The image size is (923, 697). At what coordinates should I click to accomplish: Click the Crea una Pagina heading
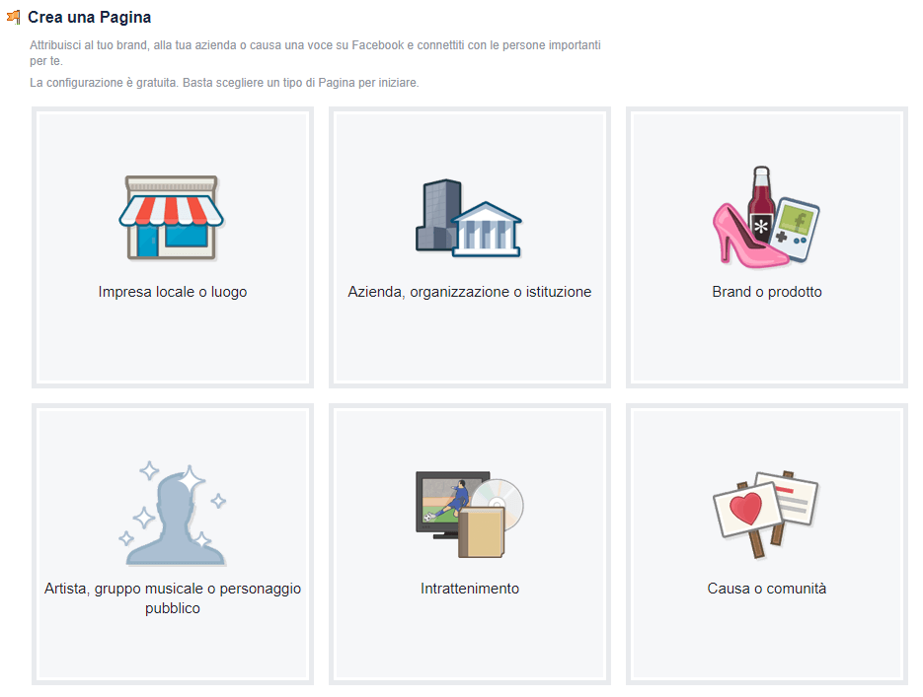(89, 18)
